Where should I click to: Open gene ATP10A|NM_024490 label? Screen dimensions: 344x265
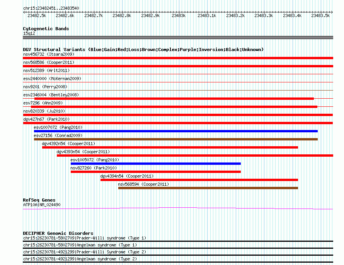pyautogui.click(x=42, y=205)
